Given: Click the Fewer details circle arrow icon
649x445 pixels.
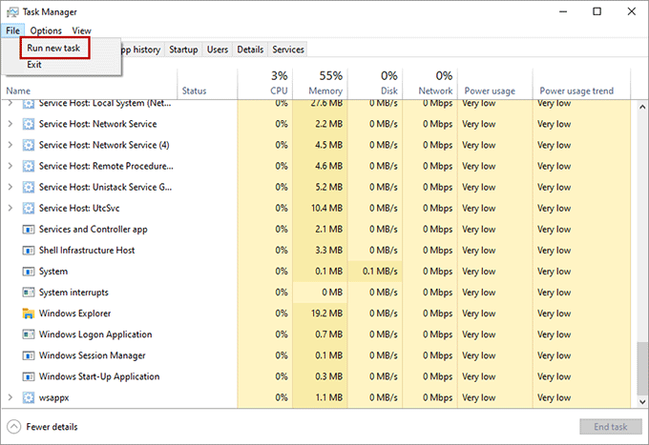Looking at the screenshot, I should tap(13, 427).
